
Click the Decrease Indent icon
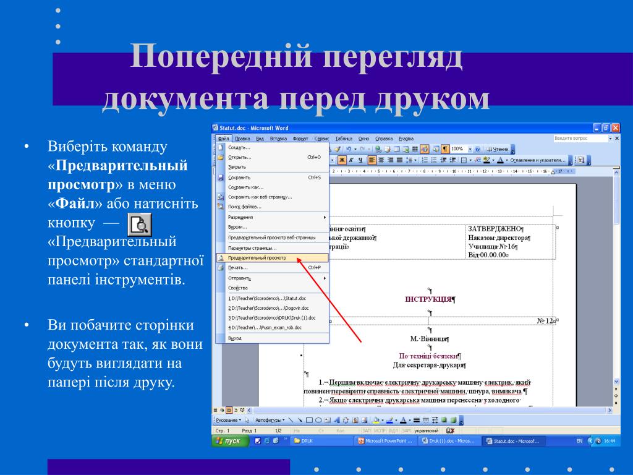[x=443, y=160]
